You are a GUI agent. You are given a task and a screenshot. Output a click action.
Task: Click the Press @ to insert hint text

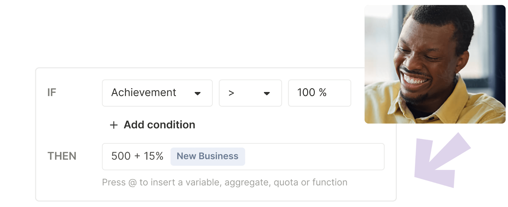(x=224, y=182)
